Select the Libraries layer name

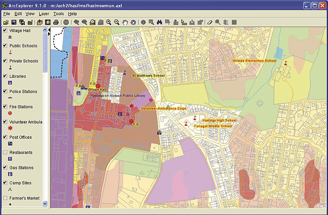coord(17,76)
